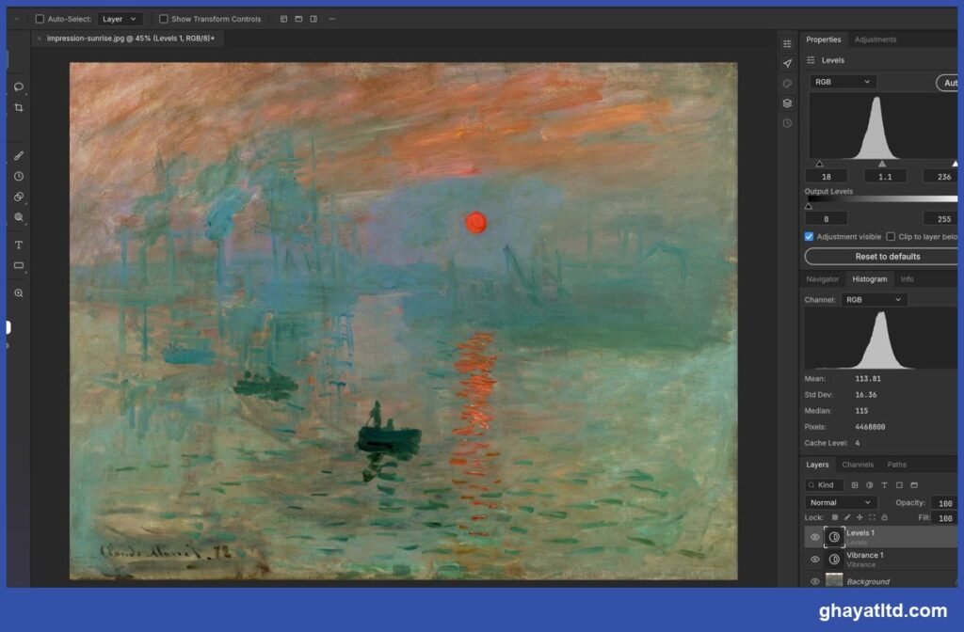Image resolution: width=964 pixels, height=632 pixels.
Task: Filter layers by pixel type icon
Action: coord(855,485)
